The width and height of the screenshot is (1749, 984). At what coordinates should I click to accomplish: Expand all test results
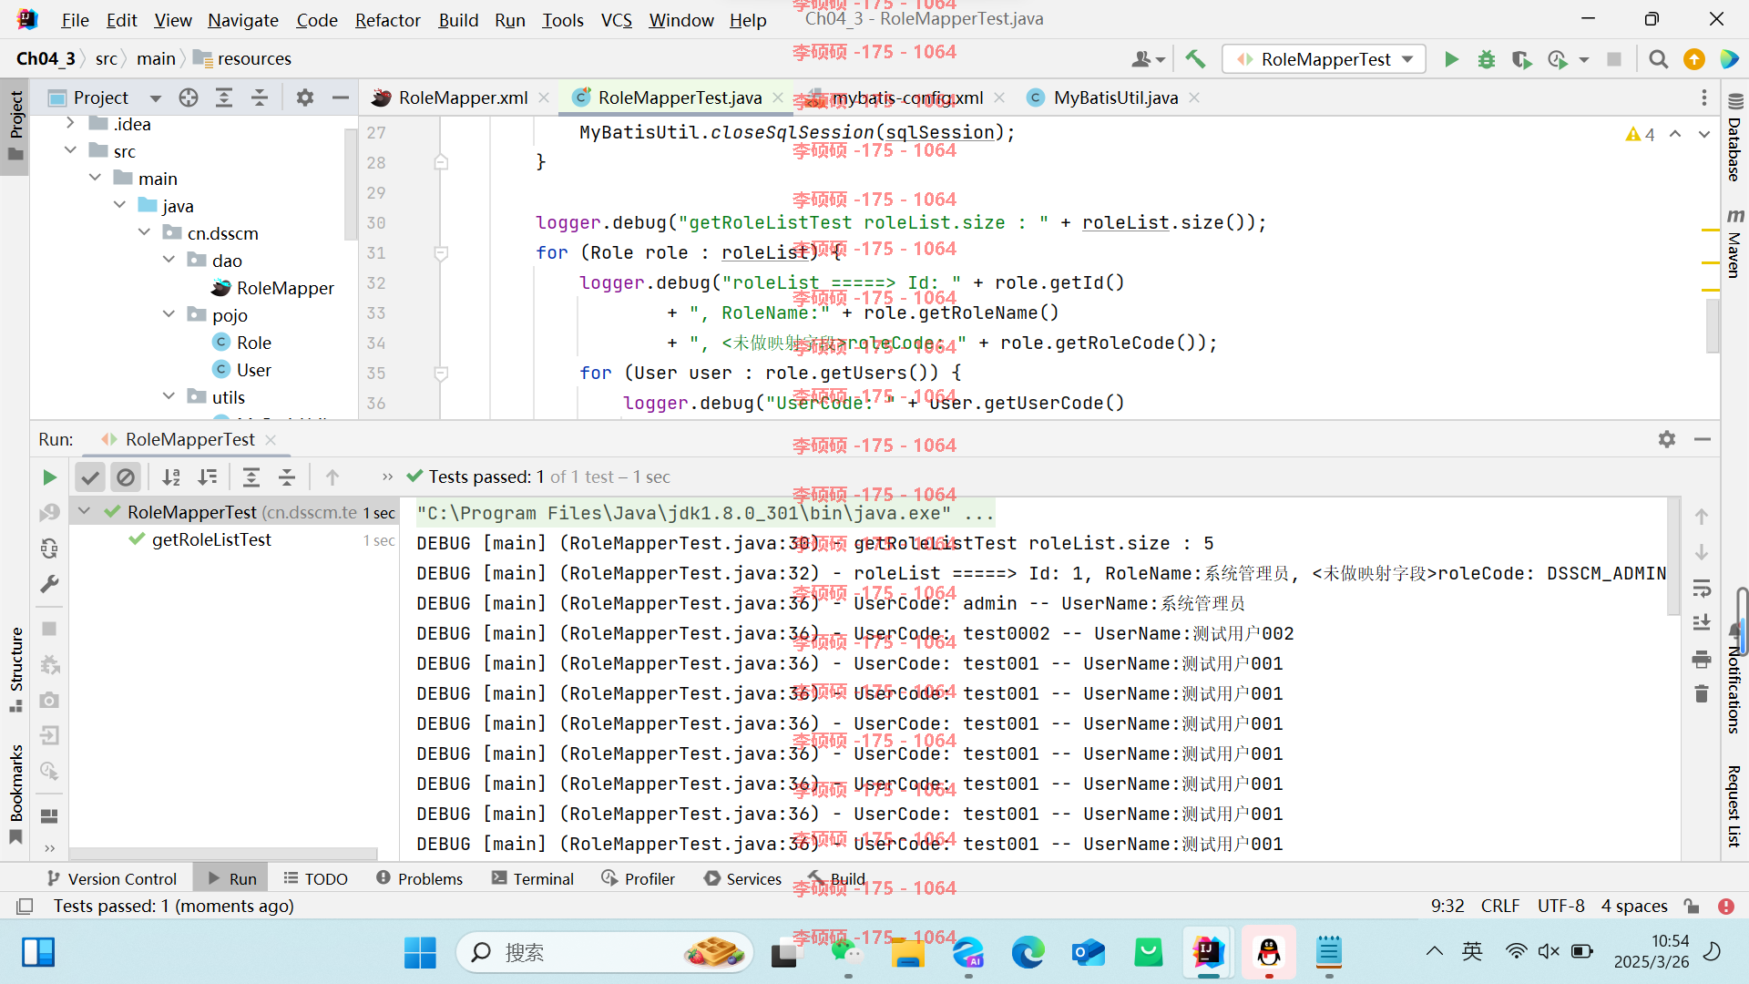(x=251, y=477)
